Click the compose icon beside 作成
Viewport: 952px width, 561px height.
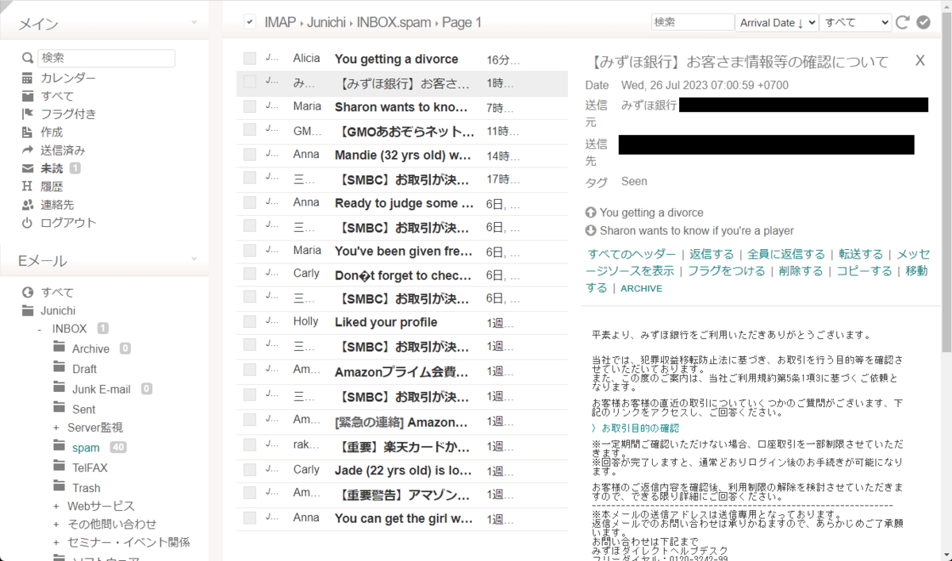(27, 132)
